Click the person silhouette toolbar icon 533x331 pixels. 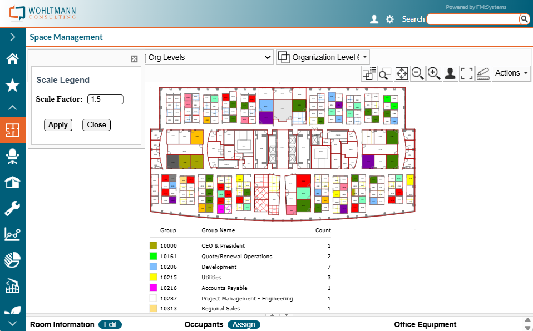click(x=450, y=73)
